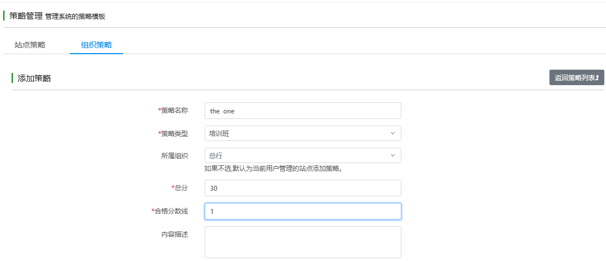
Task: Click the 总分 field with value 30
Action: coord(303,188)
